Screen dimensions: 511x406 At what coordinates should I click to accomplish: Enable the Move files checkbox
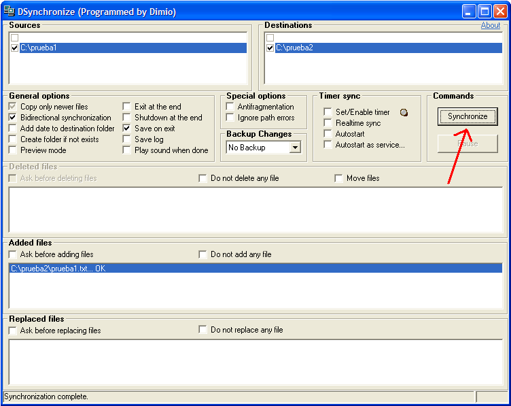(338, 178)
